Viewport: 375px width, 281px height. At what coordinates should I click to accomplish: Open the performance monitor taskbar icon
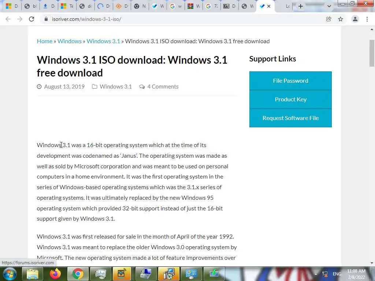101,274
